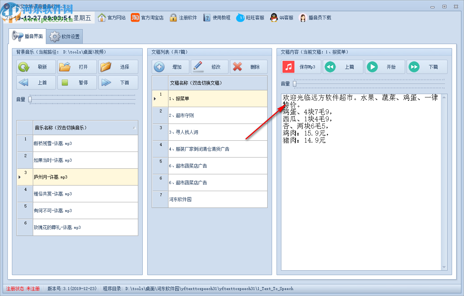Select song 玫瑰花的葬礼-许嵩.mp3
Image resolution: width=464 pixels, height=296 pixels.
point(85,227)
